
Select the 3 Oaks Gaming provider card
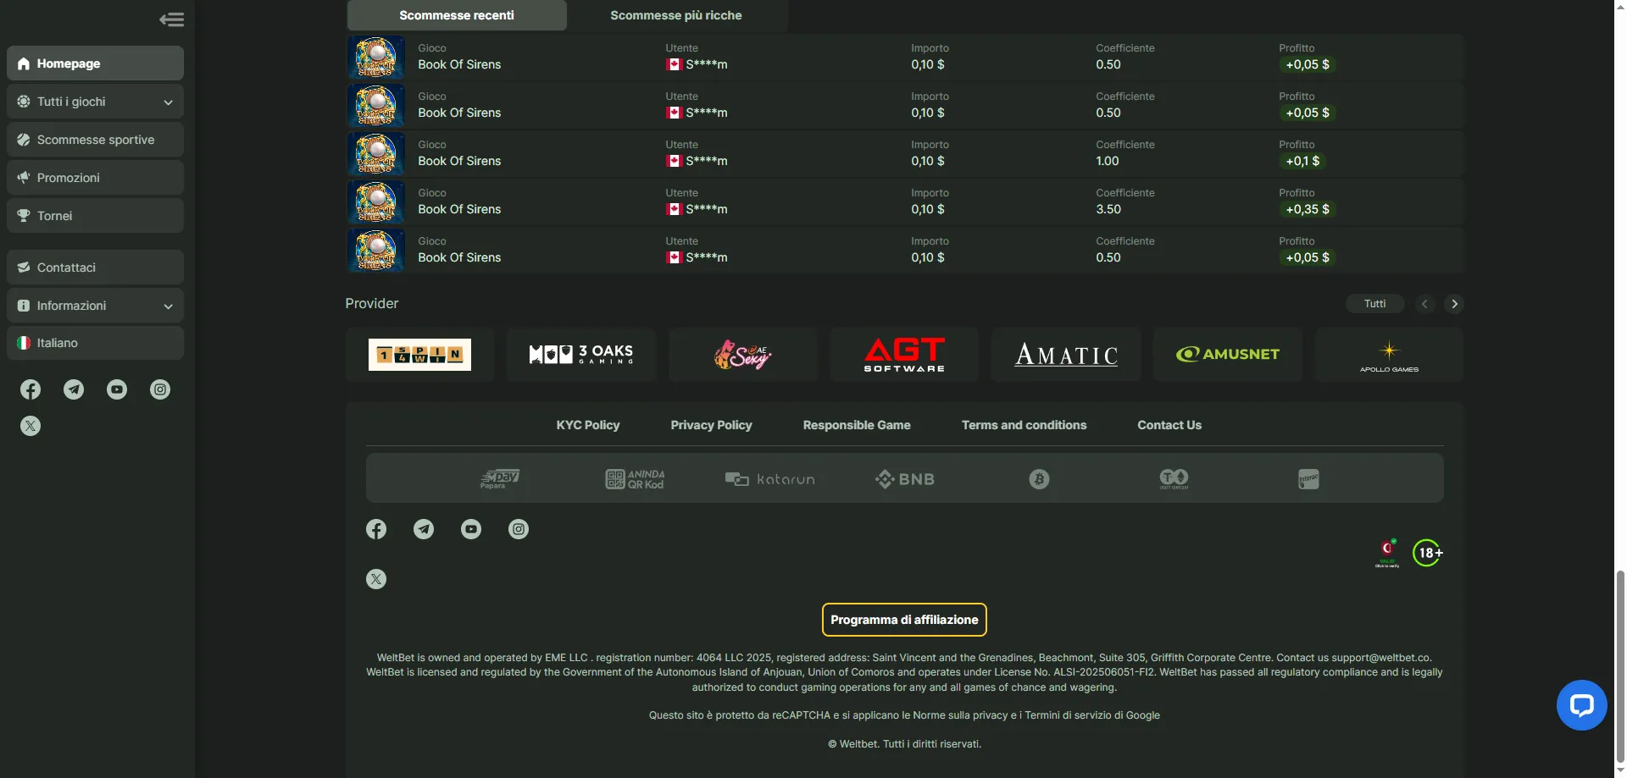click(581, 355)
